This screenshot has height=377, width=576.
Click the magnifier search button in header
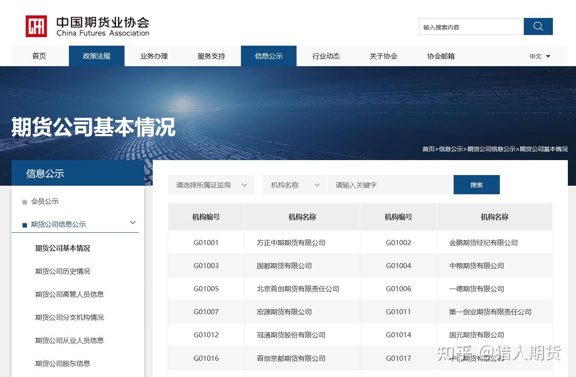click(x=538, y=26)
